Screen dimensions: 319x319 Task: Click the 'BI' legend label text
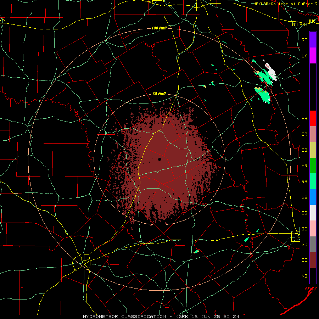304,260
